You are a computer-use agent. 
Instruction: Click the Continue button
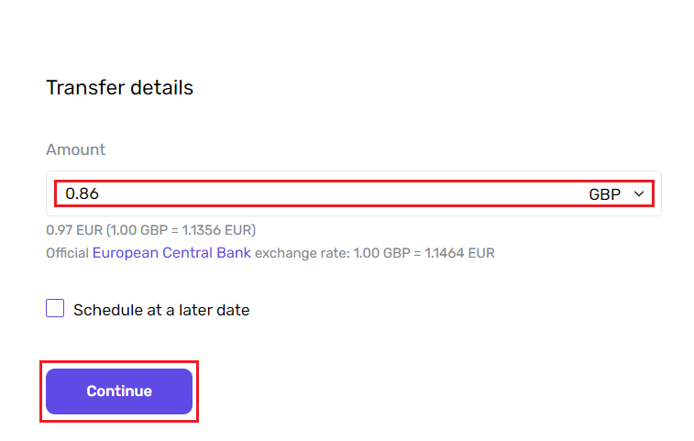click(x=119, y=391)
